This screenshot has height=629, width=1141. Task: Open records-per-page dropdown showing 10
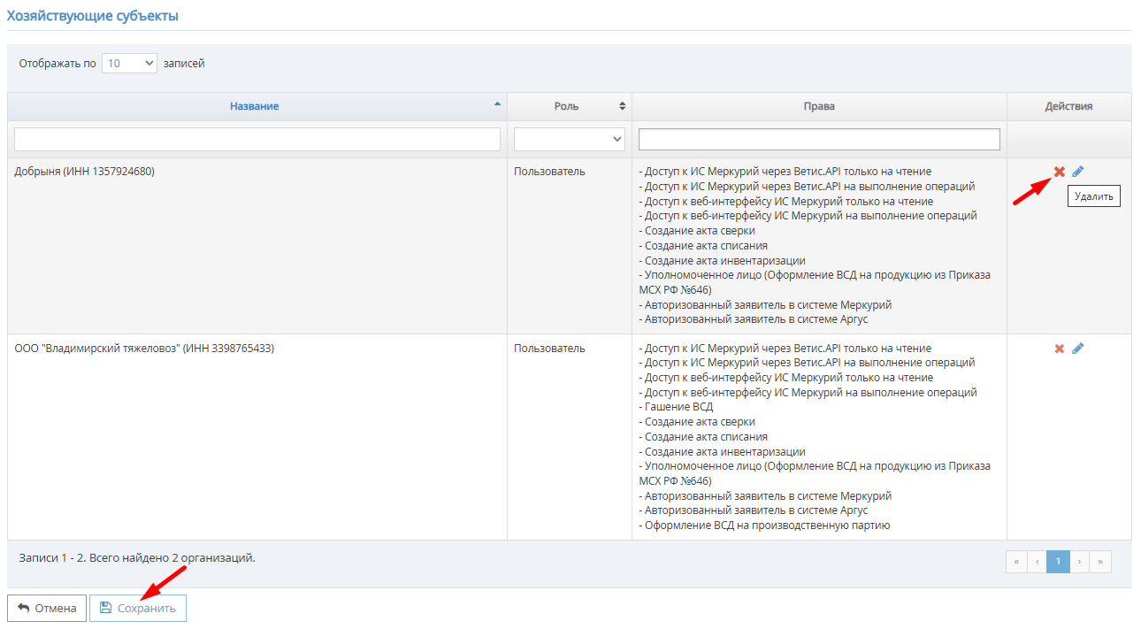[129, 64]
